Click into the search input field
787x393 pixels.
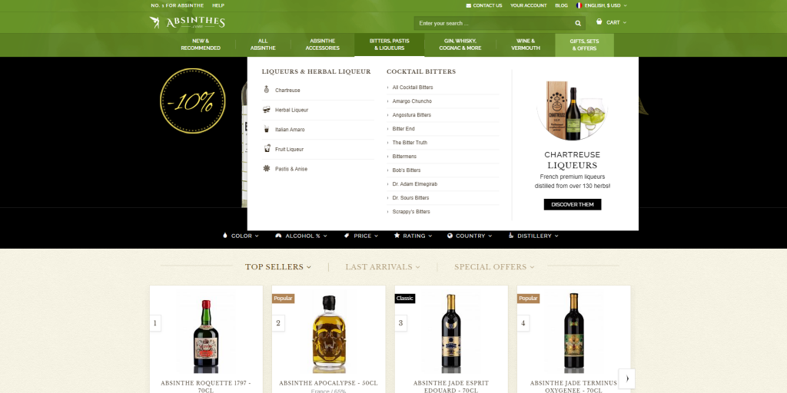coord(493,23)
